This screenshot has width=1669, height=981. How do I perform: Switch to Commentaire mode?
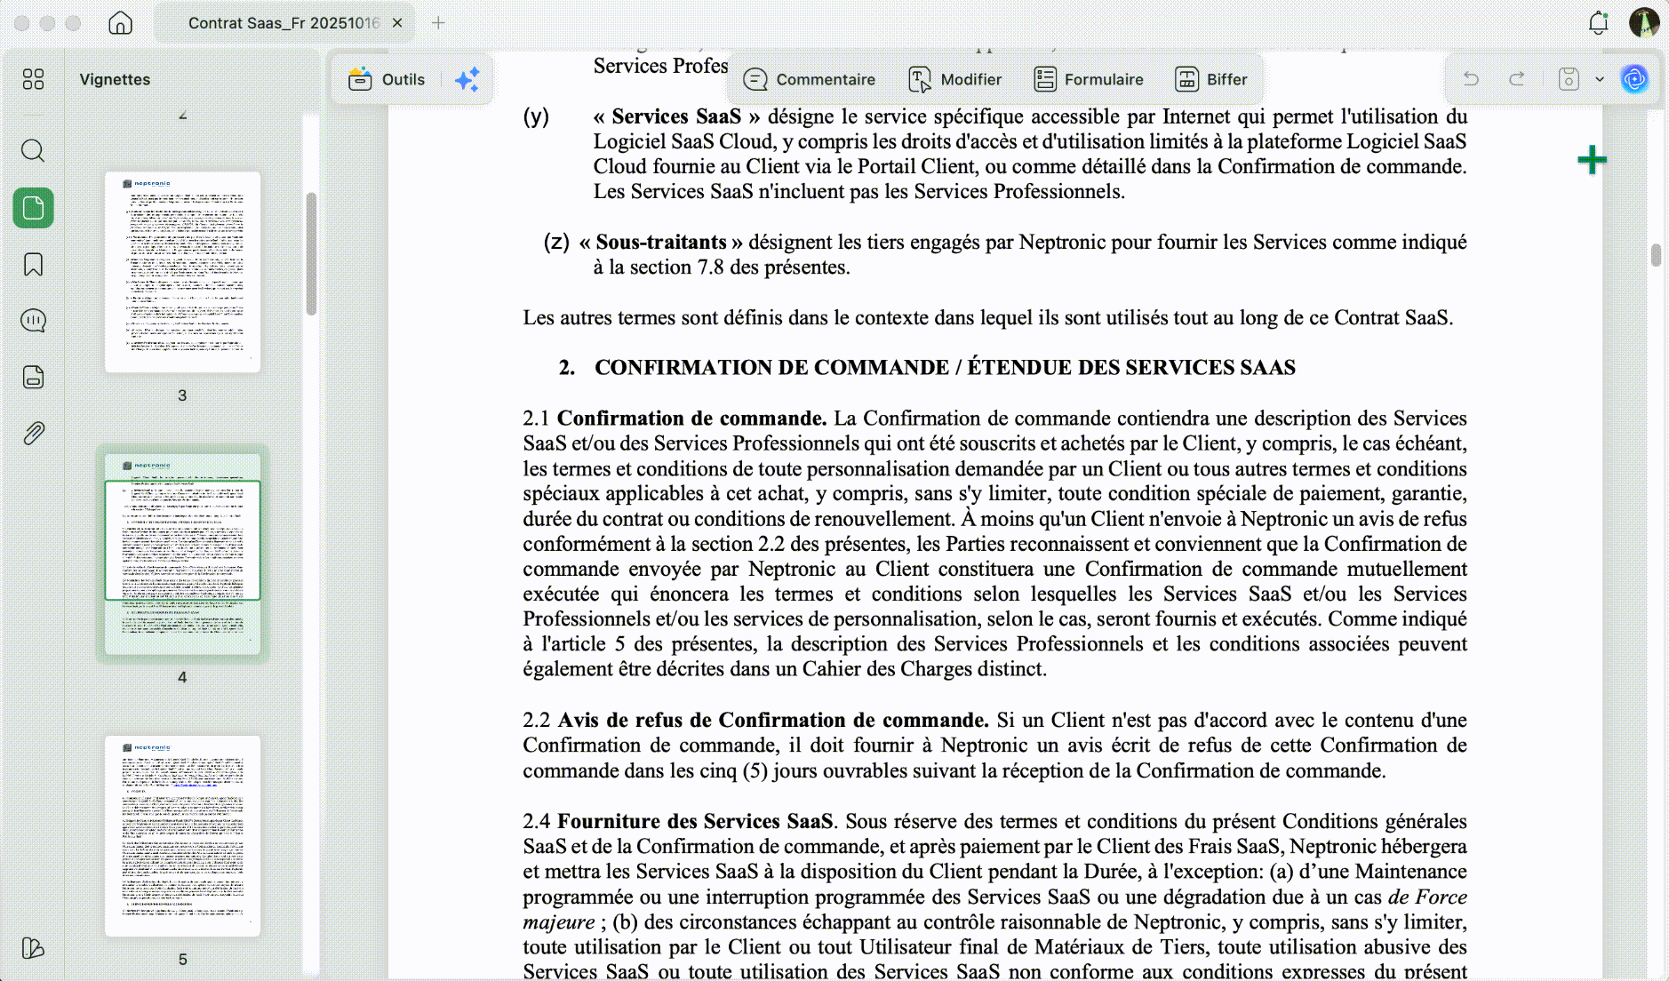tap(809, 79)
